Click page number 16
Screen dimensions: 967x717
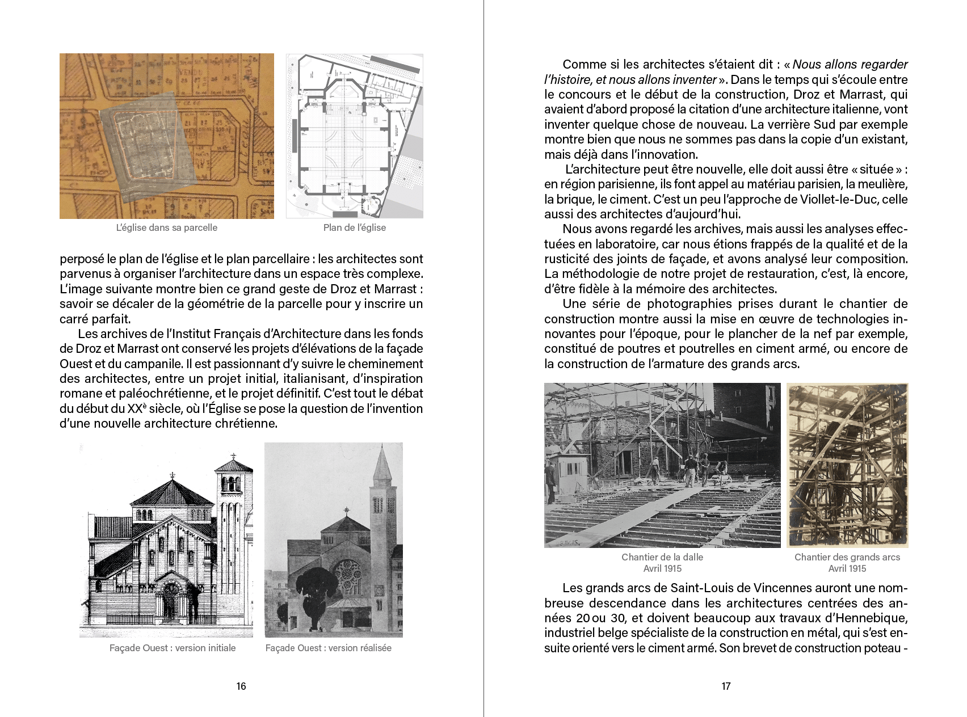click(241, 686)
